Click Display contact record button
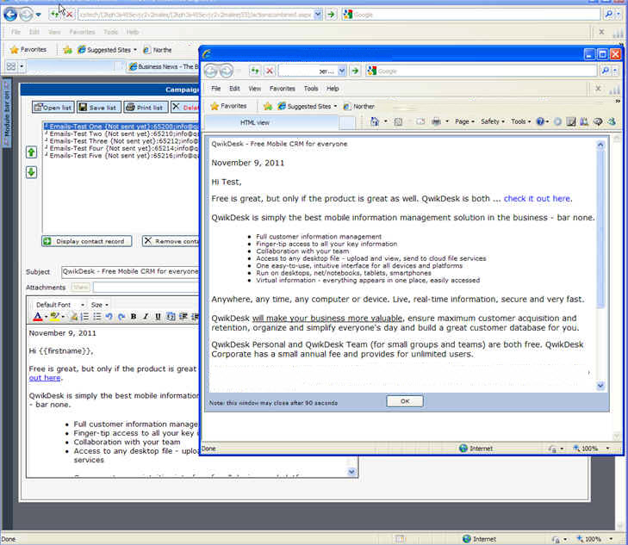 click(x=86, y=241)
